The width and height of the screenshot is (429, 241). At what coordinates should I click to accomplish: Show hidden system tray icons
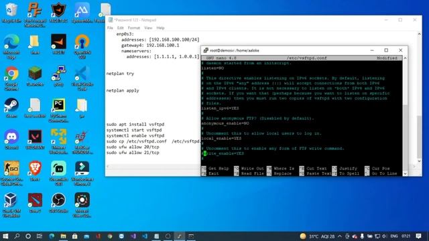[x=340, y=236]
